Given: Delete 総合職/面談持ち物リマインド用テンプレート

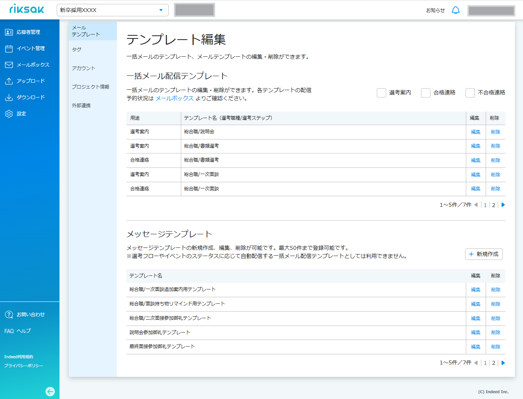Looking at the screenshot, I should coord(495,304).
